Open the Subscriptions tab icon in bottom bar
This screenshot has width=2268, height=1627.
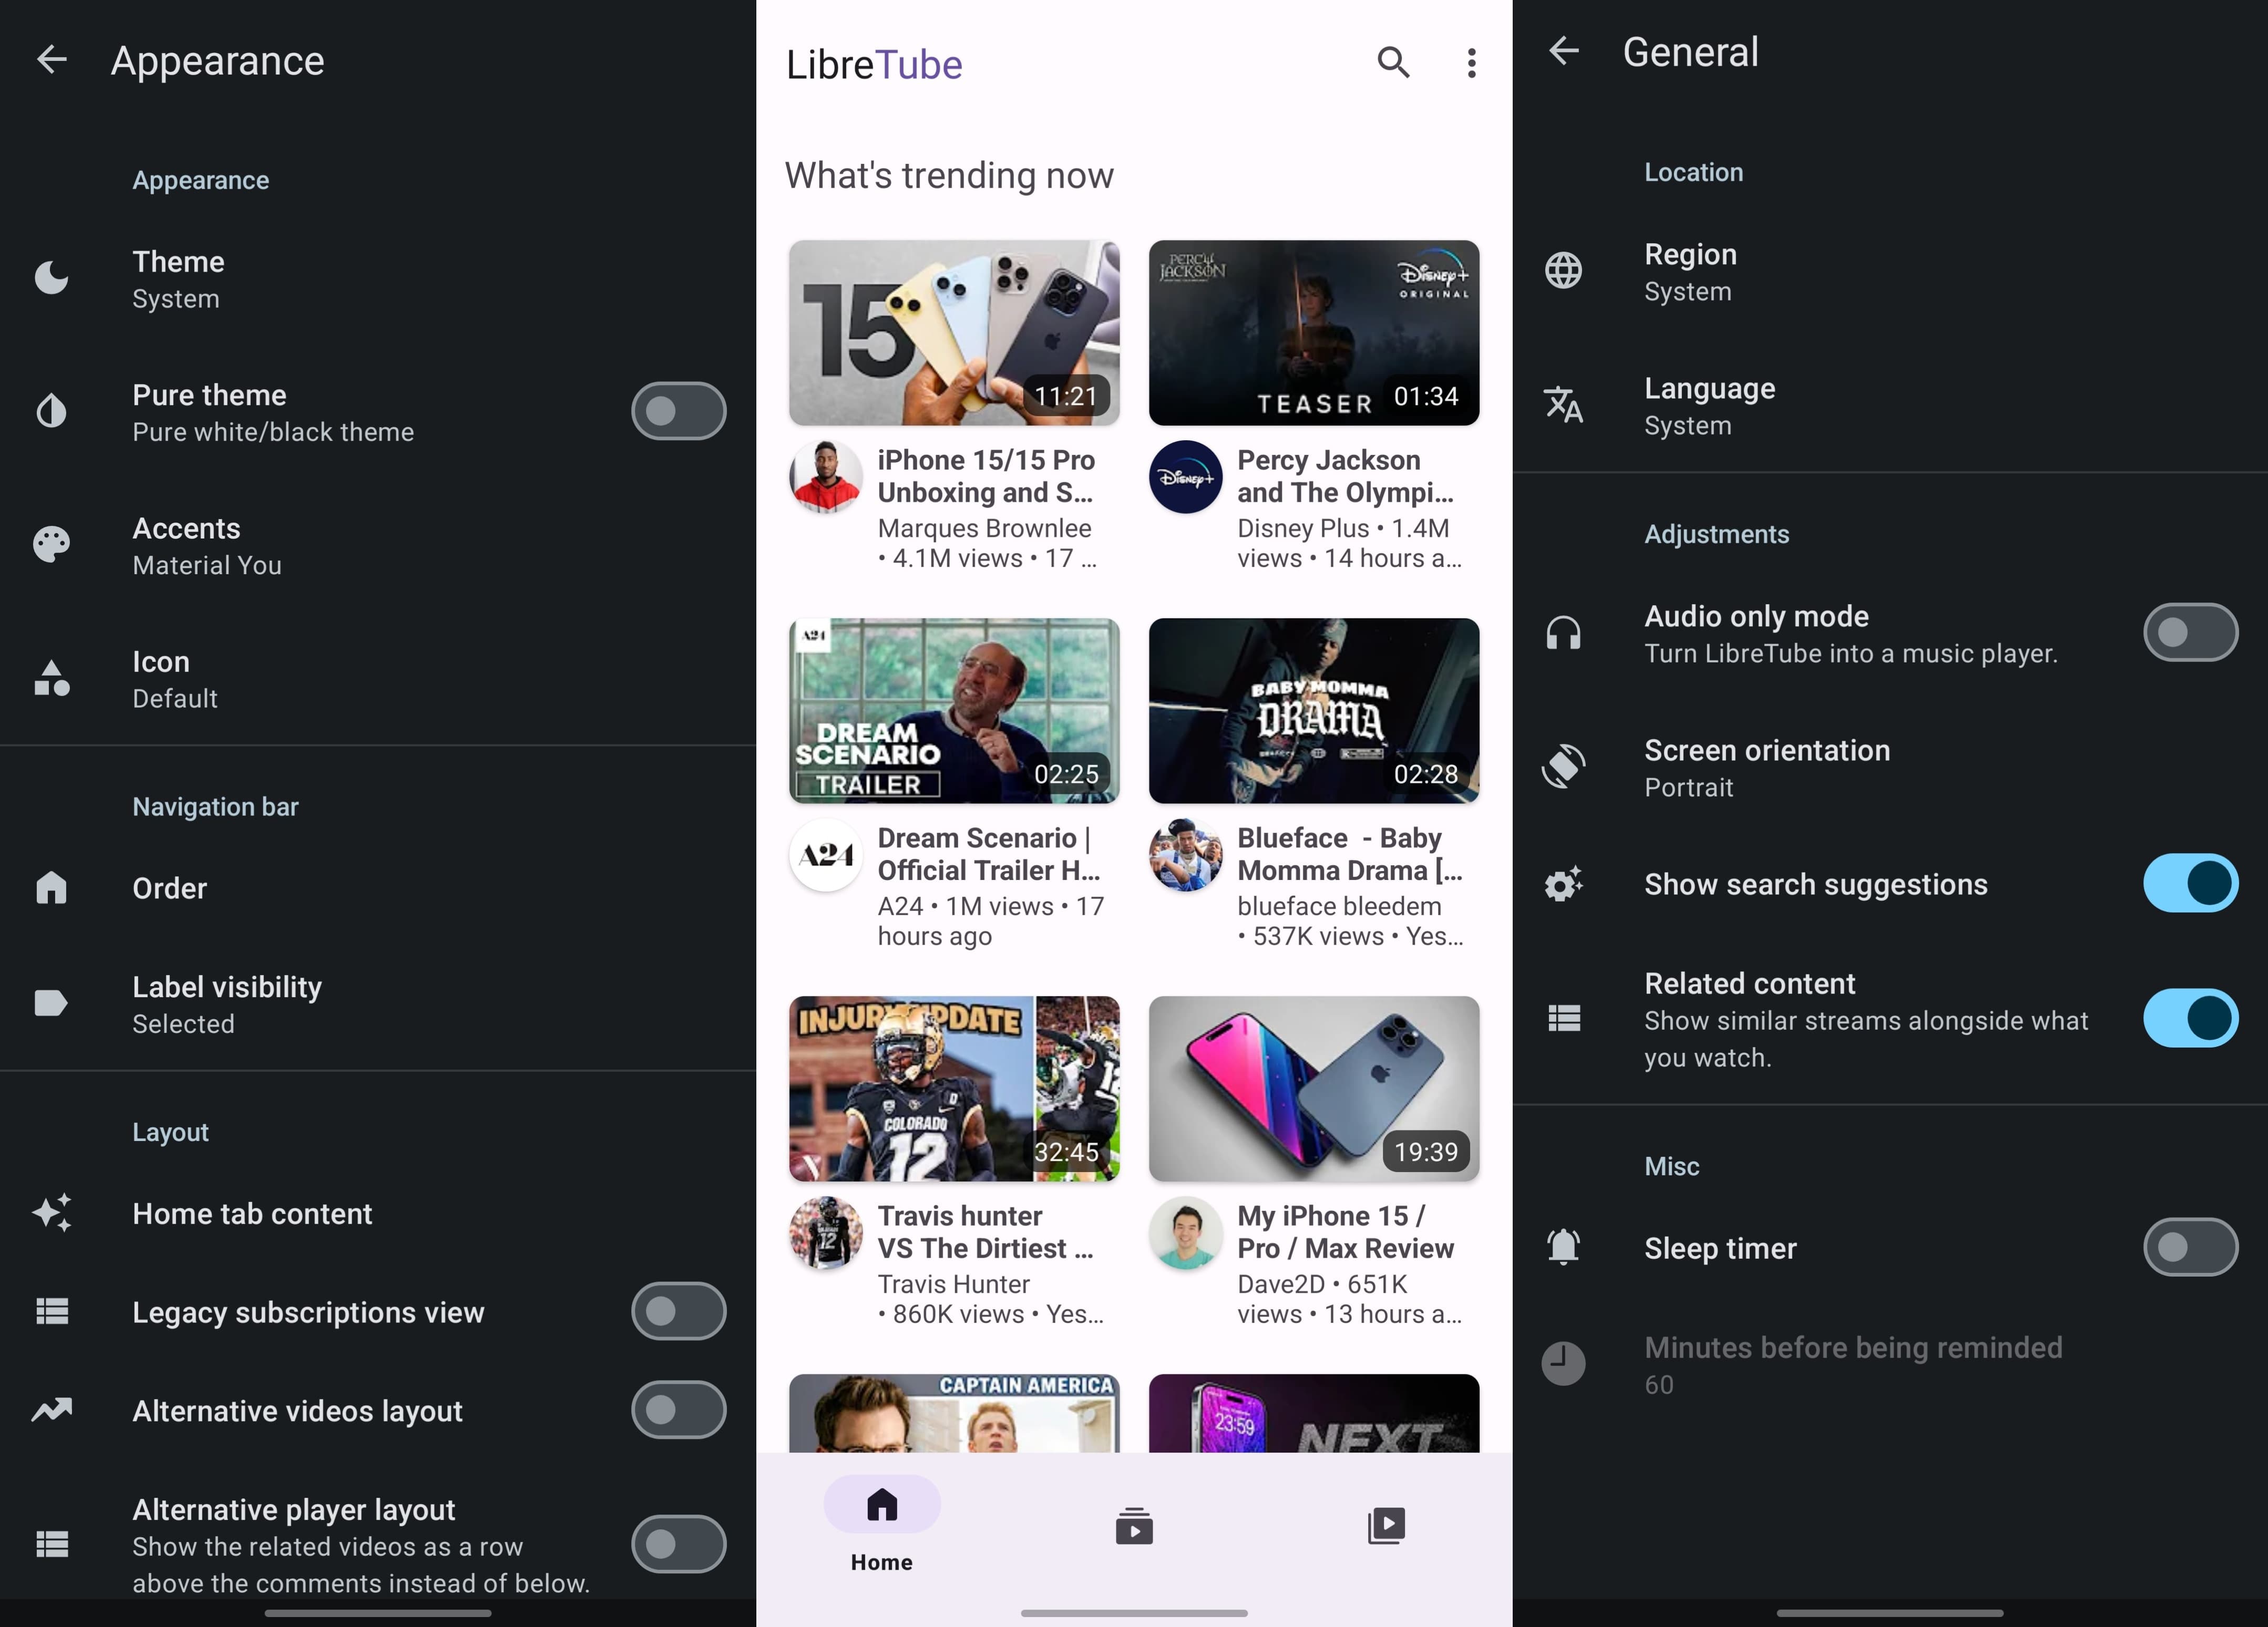(x=1133, y=1526)
